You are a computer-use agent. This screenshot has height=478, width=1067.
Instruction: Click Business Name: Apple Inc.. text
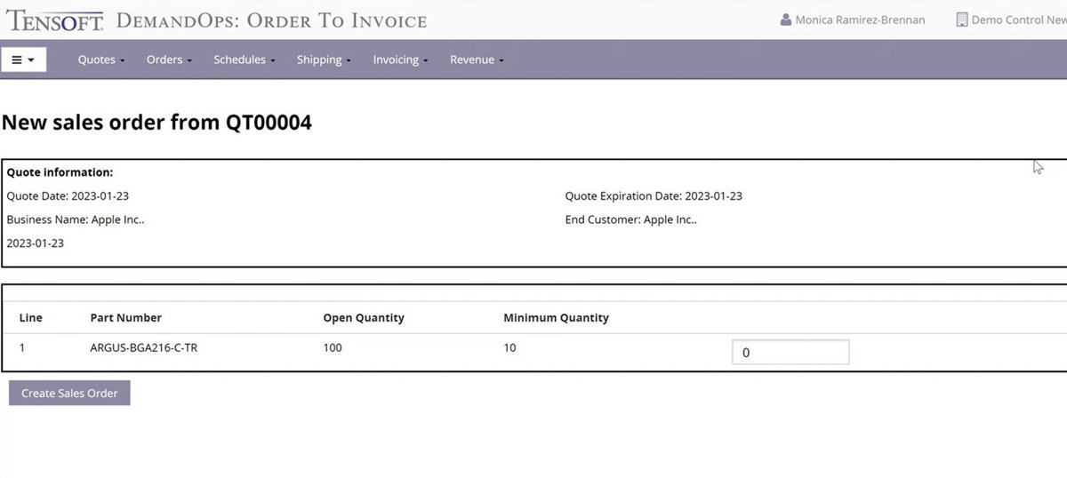pyautogui.click(x=76, y=219)
